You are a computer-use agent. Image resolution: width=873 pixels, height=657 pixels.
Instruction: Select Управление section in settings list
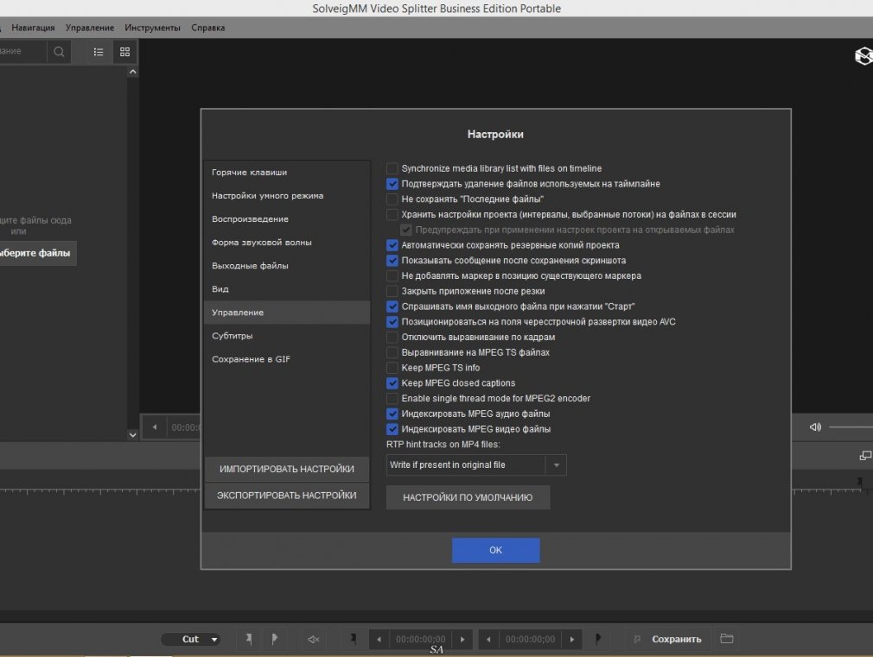pos(287,313)
